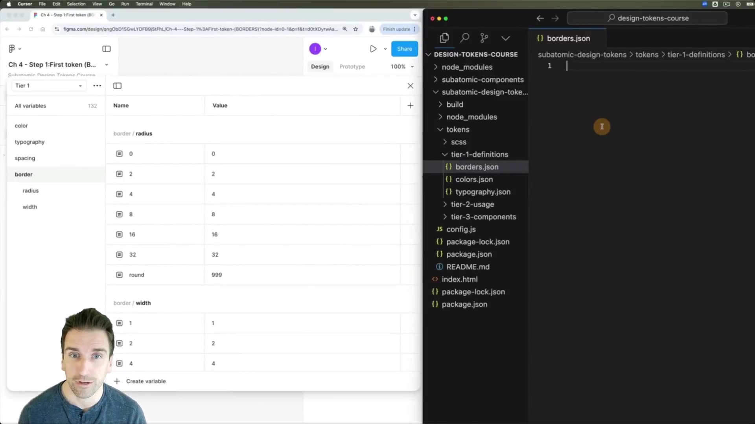
Task: Open the Selection menu in menu bar
Action: pyautogui.click(x=76, y=4)
